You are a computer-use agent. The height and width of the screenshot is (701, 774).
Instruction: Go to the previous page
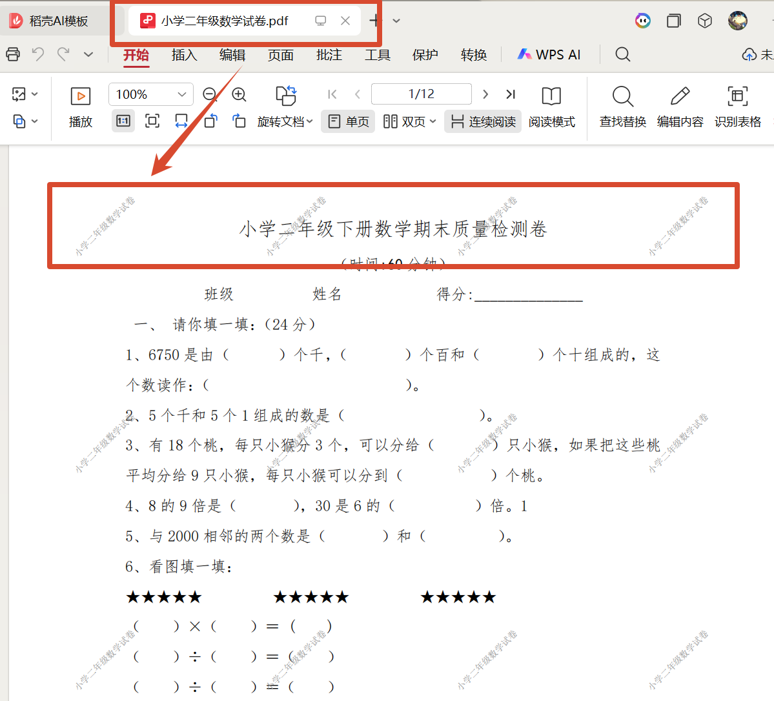coord(358,94)
